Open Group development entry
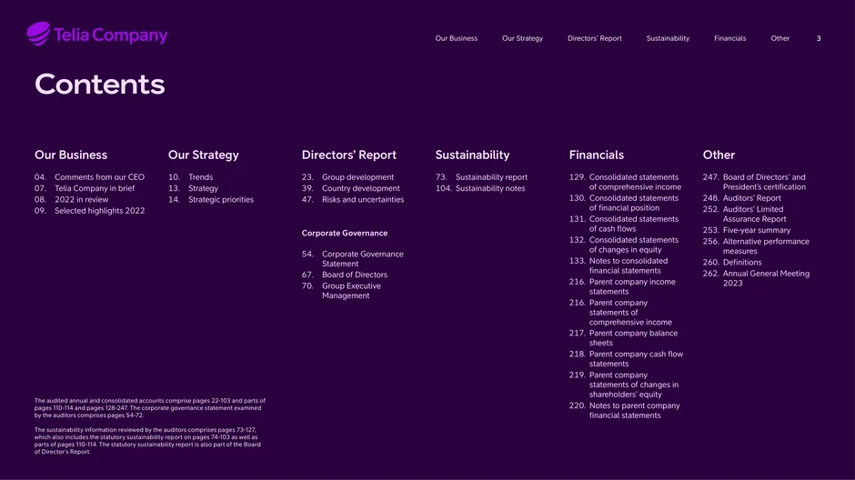The width and height of the screenshot is (855, 480). [x=347, y=177]
